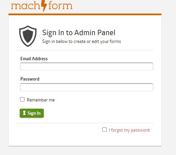Click the "Password" field label
Image resolution: width=176 pixels, height=155 pixels.
[30, 79]
